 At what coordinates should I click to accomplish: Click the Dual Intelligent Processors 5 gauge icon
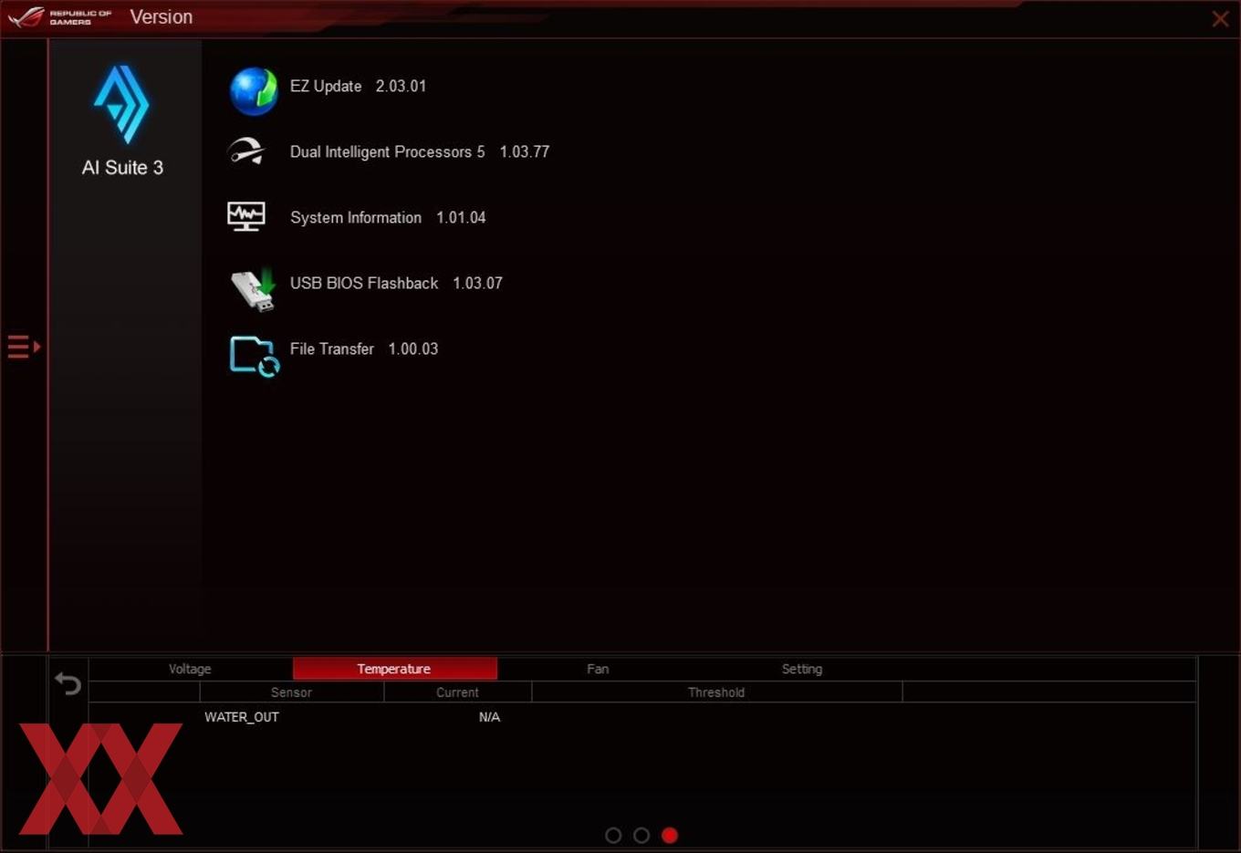pos(246,151)
